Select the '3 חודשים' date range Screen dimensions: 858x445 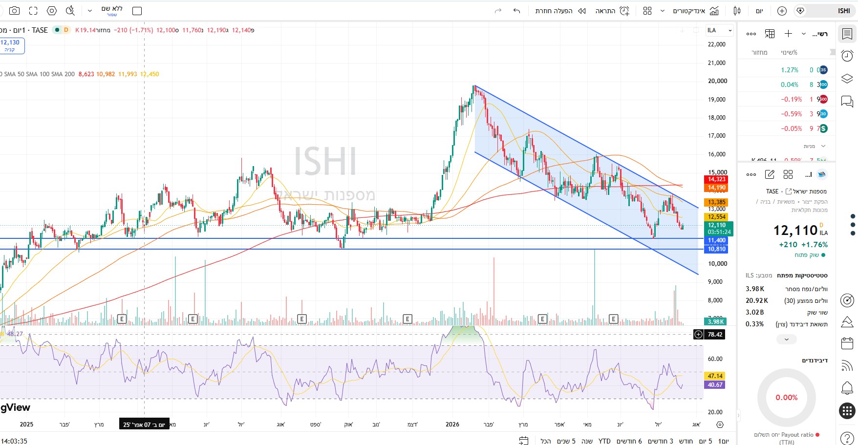(661, 441)
